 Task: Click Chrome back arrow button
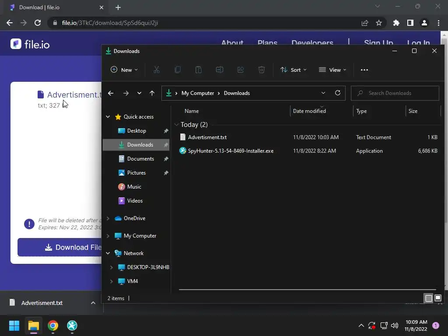pyautogui.click(x=10, y=23)
